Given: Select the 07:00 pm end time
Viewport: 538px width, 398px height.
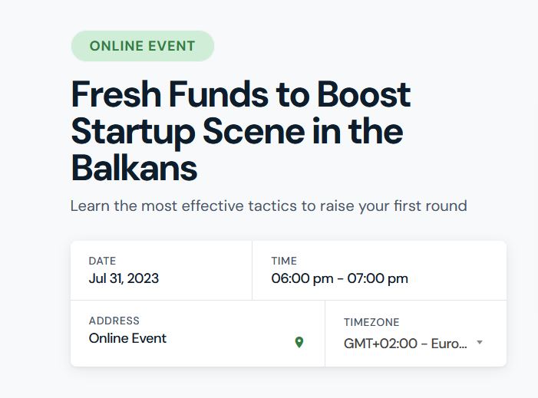Looking at the screenshot, I should tap(378, 278).
